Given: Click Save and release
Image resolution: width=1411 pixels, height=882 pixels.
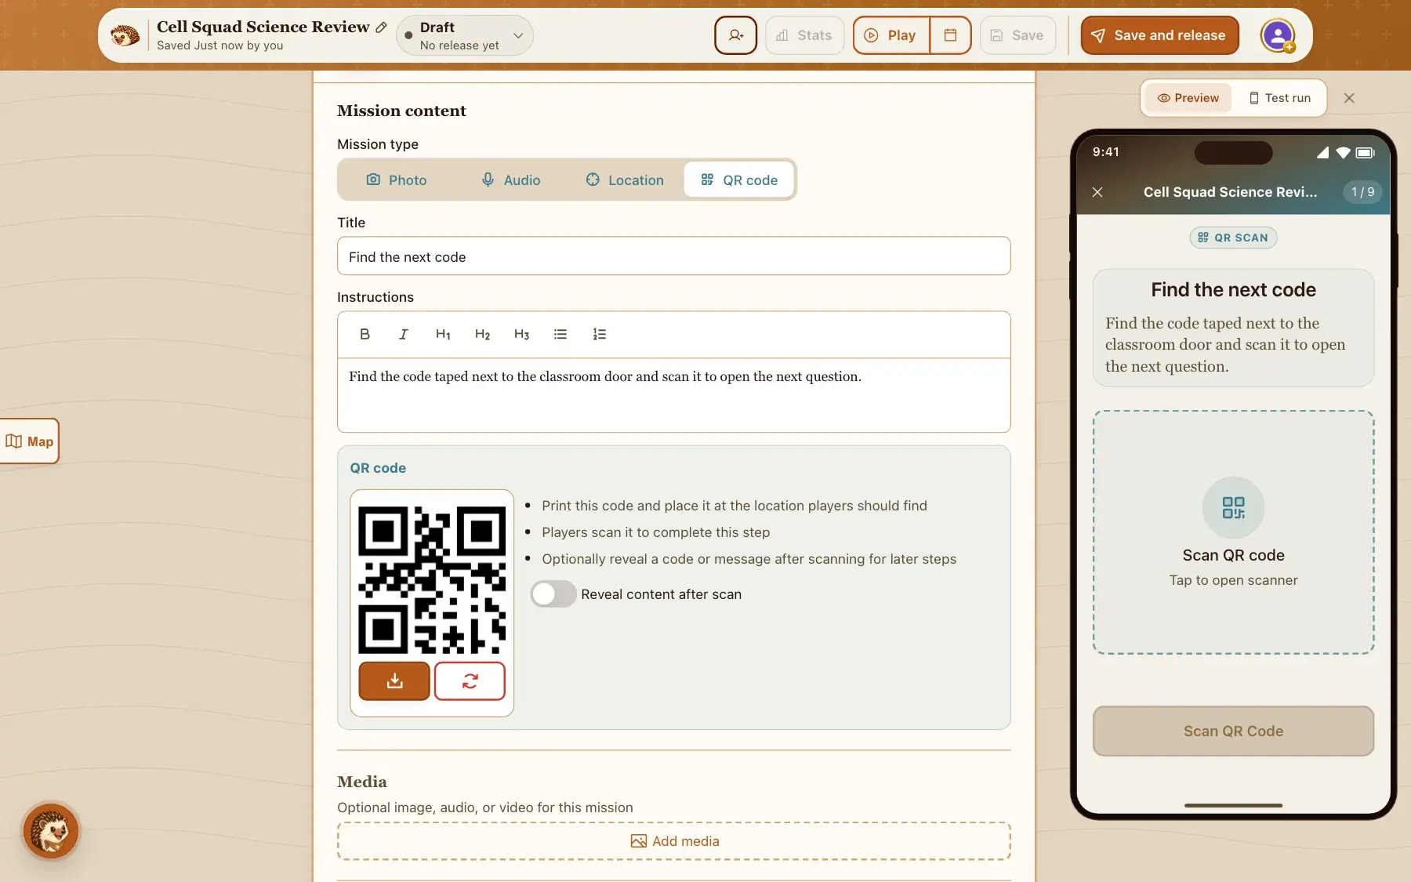Looking at the screenshot, I should click(1159, 35).
